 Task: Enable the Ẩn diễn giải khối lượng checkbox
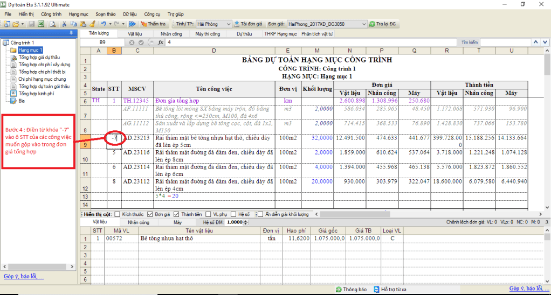coord(260,214)
